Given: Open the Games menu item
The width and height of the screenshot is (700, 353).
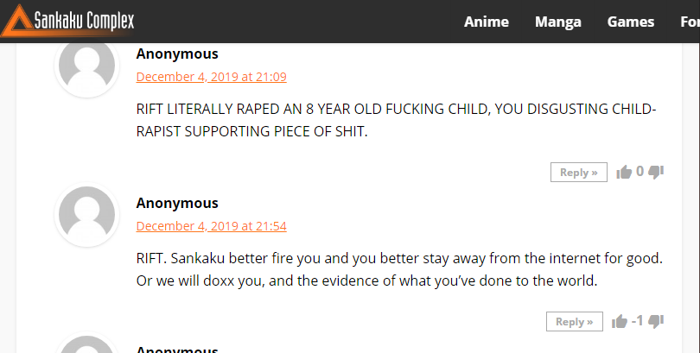Looking at the screenshot, I should tap(630, 22).
